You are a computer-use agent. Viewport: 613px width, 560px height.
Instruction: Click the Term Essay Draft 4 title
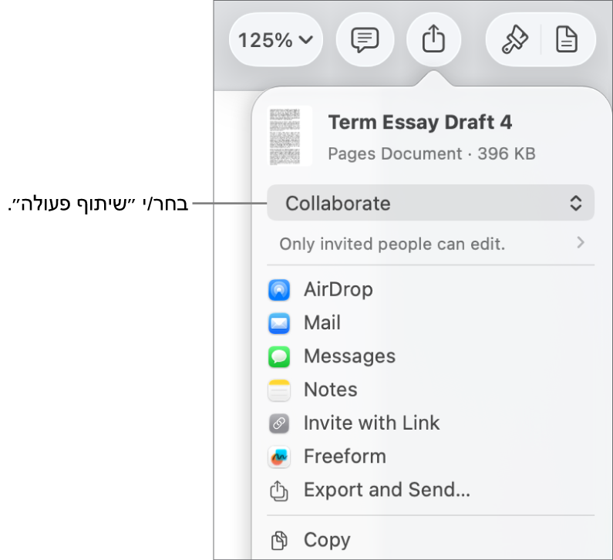point(420,123)
